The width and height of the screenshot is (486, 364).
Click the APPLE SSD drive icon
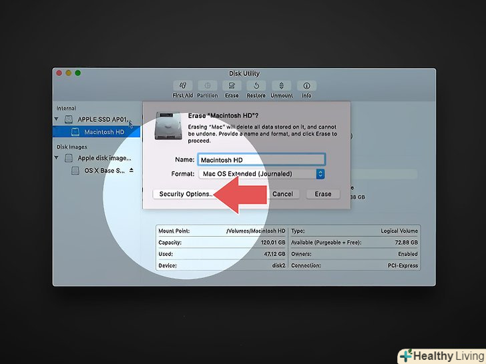coord(69,119)
